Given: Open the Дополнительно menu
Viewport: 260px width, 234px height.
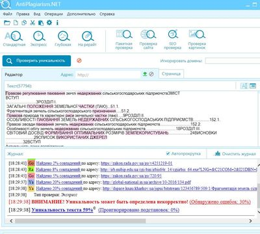Looking at the screenshot, I should tap(81, 14).
